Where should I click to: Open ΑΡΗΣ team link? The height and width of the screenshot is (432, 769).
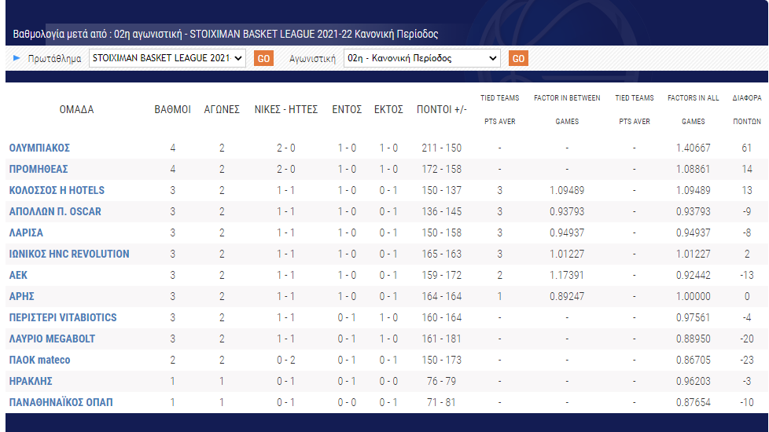[x=22, y=296]
